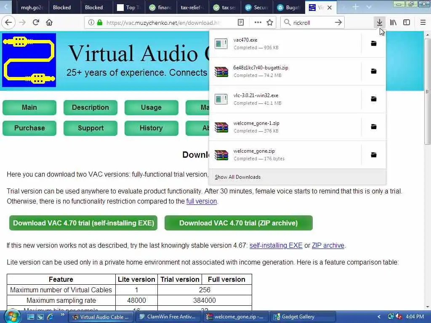Open the Library bookshelf icon
This screenshot has height=323, width=431.
pyautogui.click(x=393, y=23)
